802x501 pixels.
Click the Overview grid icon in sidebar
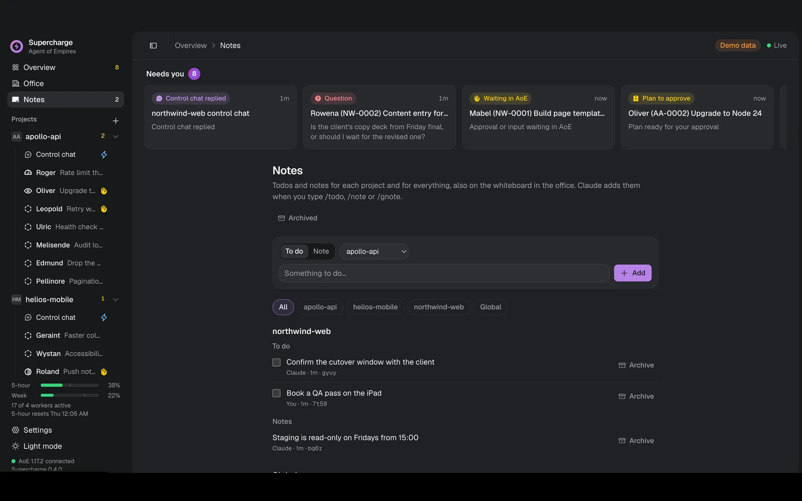click(16, 68)
